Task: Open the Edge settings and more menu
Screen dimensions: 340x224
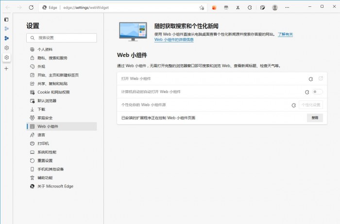Action: (287, 7)
